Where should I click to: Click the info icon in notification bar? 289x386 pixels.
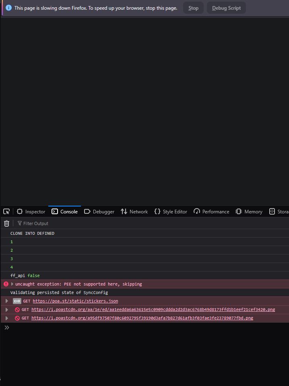[x=8, y=8]
